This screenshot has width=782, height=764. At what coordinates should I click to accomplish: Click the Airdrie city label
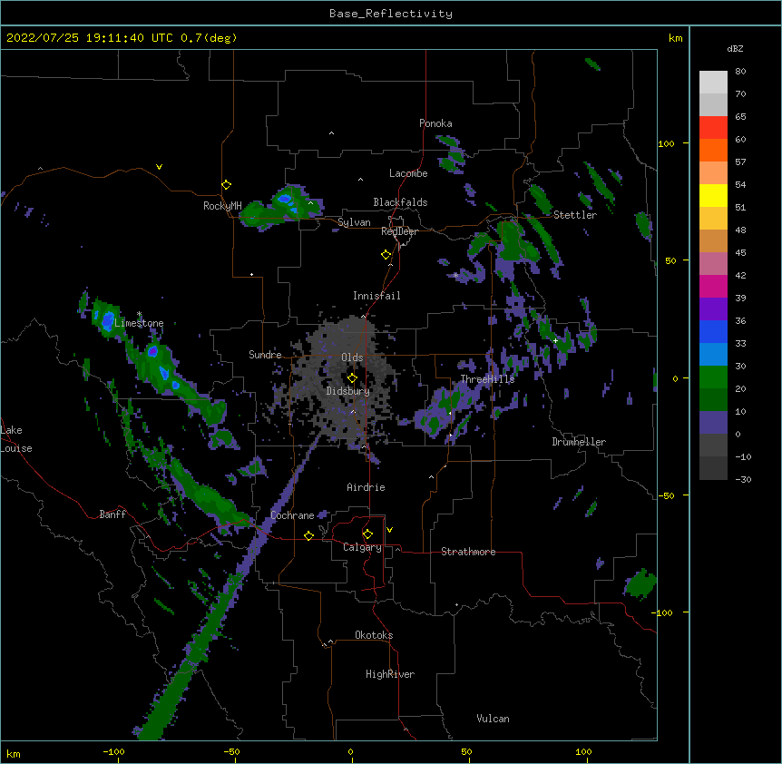tap(367, 487)
